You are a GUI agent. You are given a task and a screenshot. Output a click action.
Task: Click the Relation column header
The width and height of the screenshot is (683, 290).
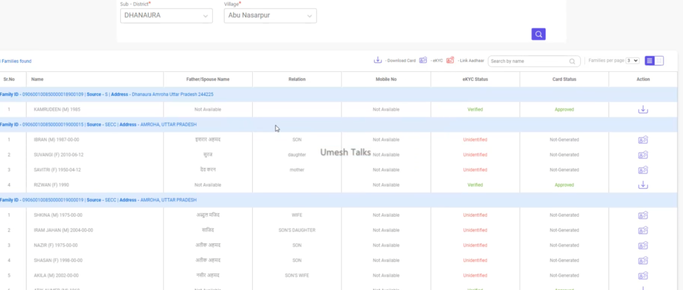297,79
